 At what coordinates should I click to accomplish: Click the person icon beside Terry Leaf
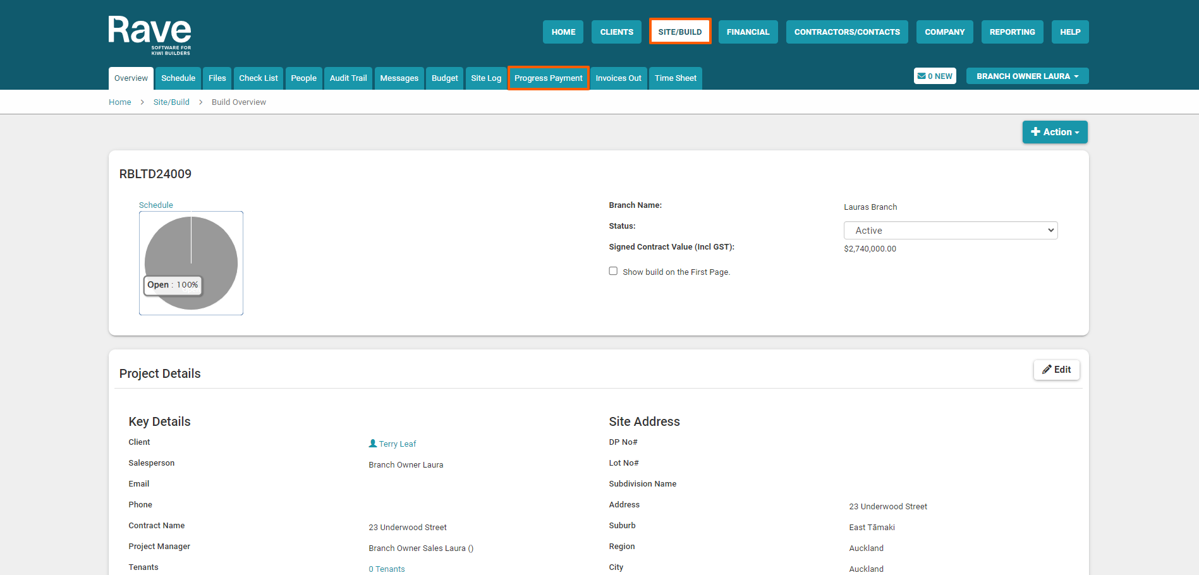373,444
